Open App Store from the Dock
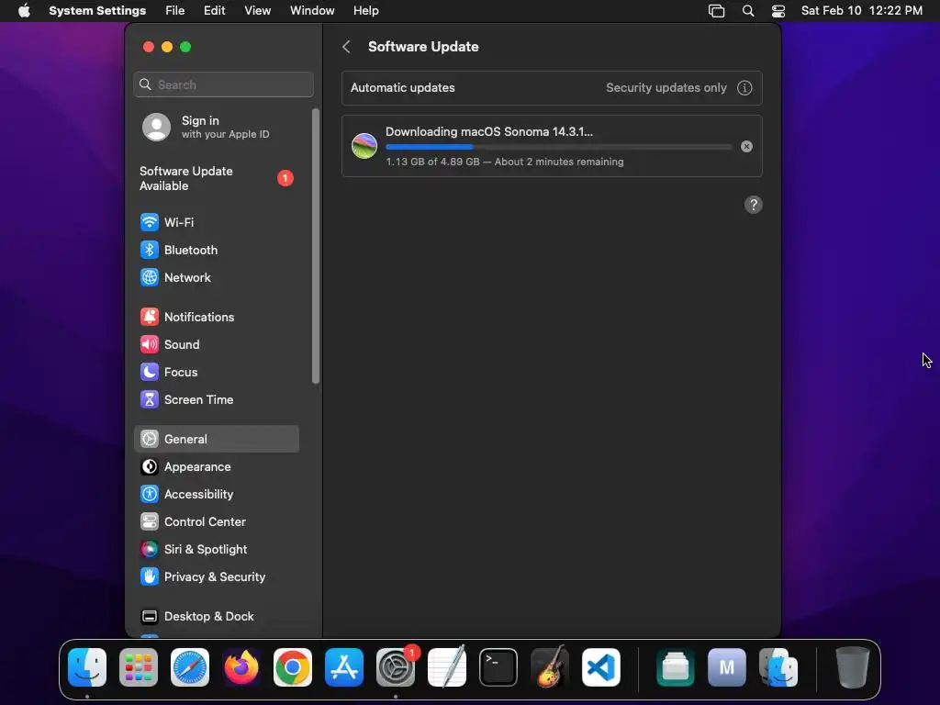 coord(344,667)
